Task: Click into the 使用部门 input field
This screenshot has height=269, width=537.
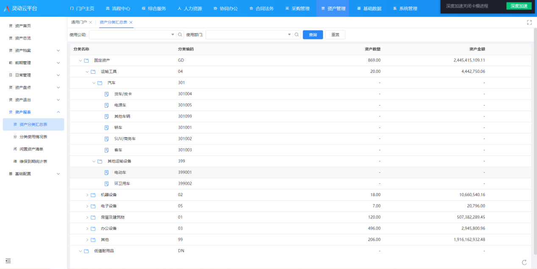Action: click(x=246, y=35)
